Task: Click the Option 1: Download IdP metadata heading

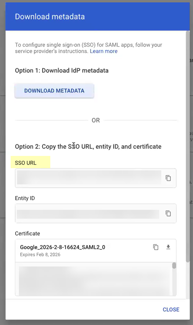Action: coord(62,70)
